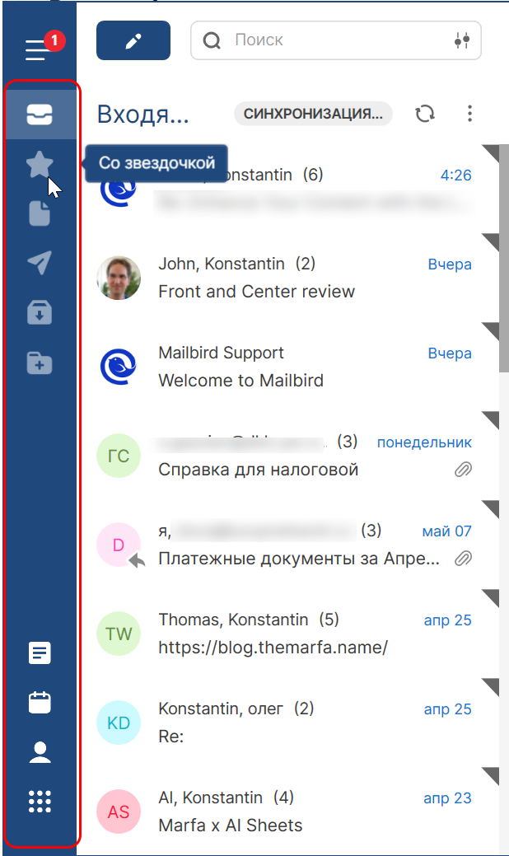Open the apps grid icon

tap(40, 802)
